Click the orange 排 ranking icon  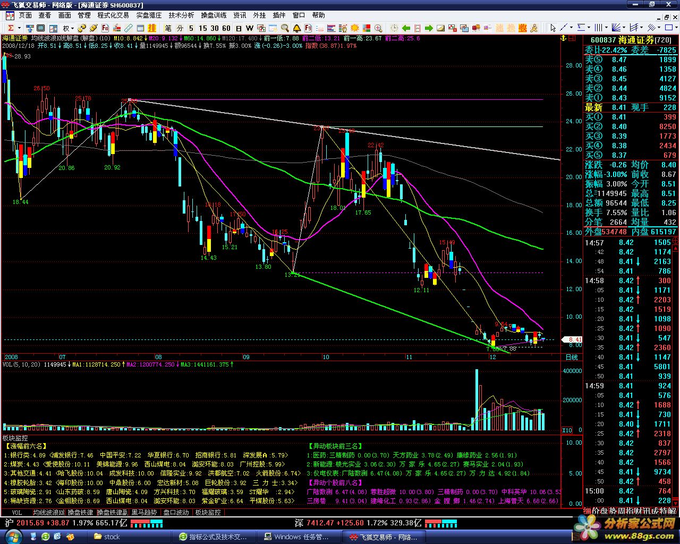click(x=152, y=28)
